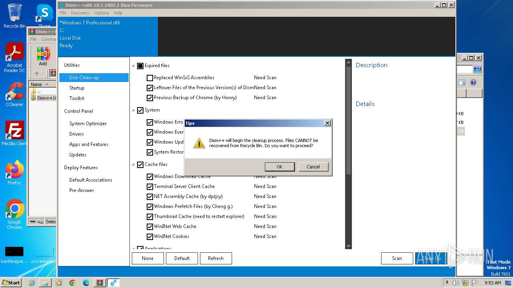Click the up-folder arrow in WinRAR window
The image size is (513, 288).
tap(37, 74)
